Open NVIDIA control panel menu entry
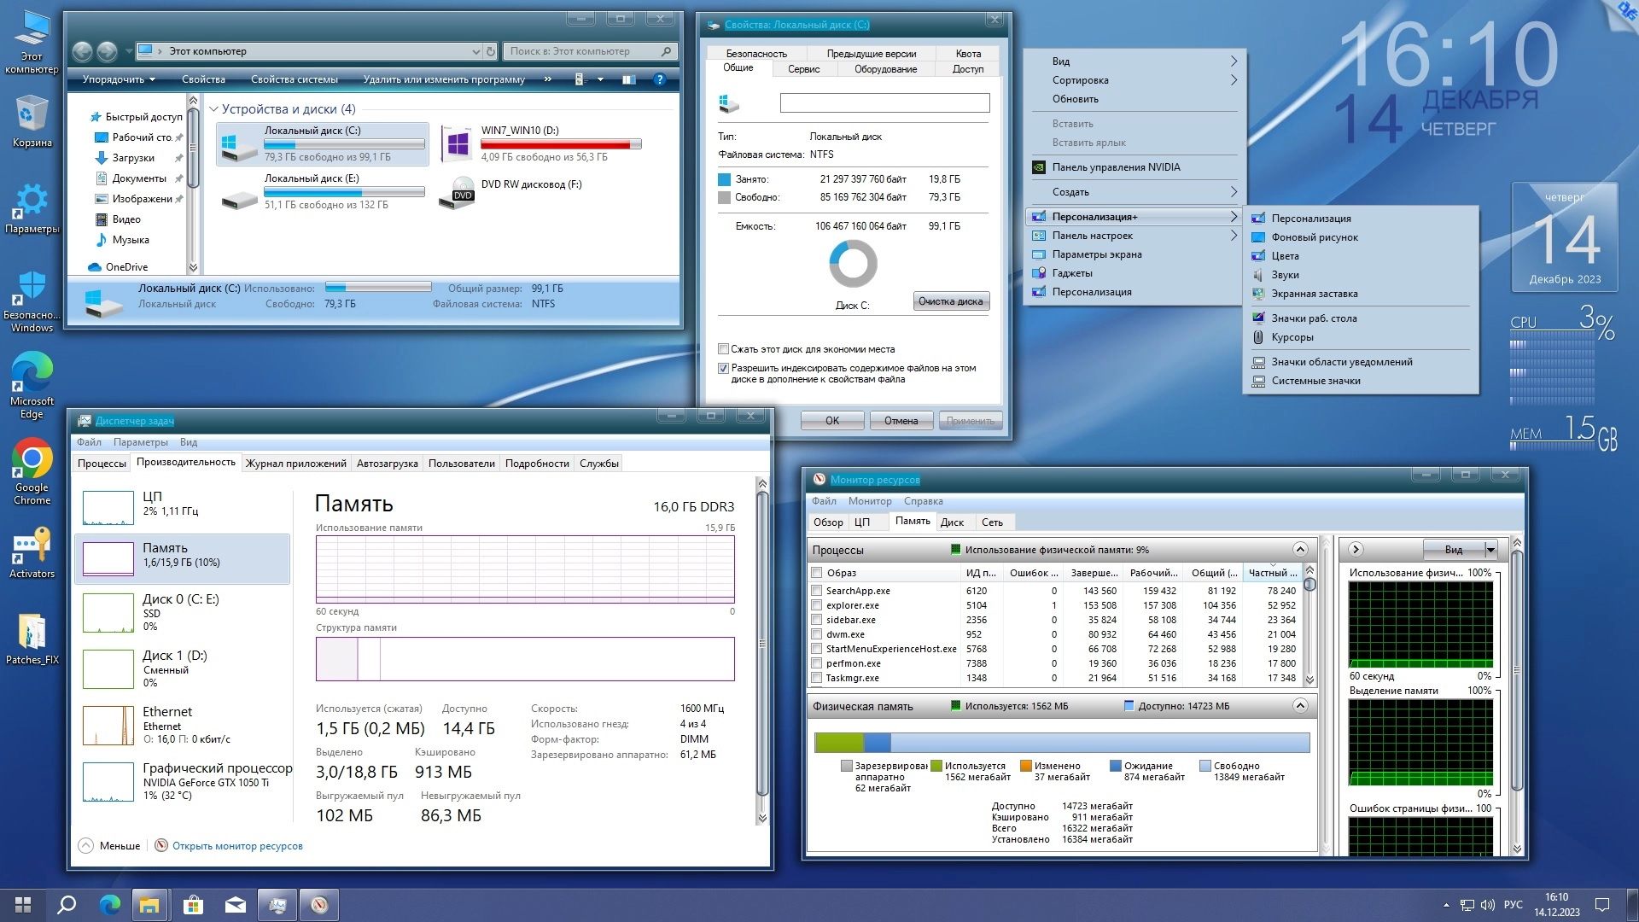The width and height of the screenshot is (1639, 922). [1115, 167]
